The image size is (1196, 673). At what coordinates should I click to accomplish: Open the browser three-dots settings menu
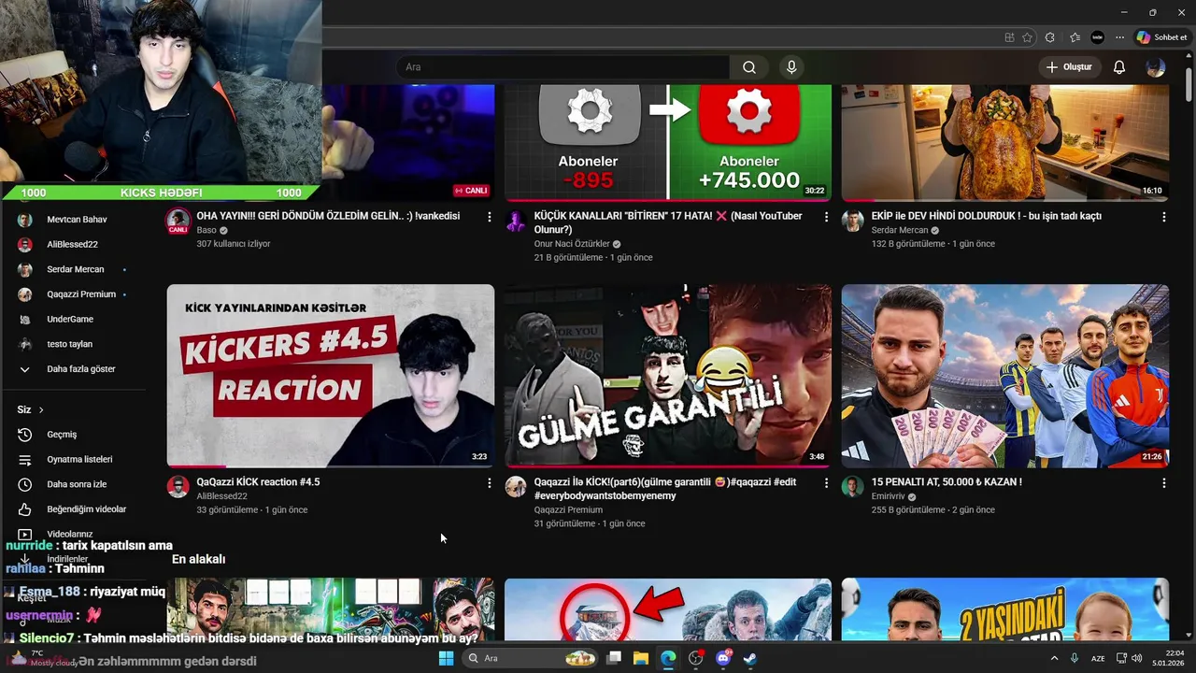(x=1118, y=37)
